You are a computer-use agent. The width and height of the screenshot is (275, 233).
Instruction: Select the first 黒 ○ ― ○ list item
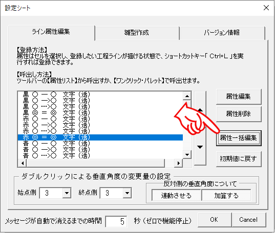(x=100, y=95)
